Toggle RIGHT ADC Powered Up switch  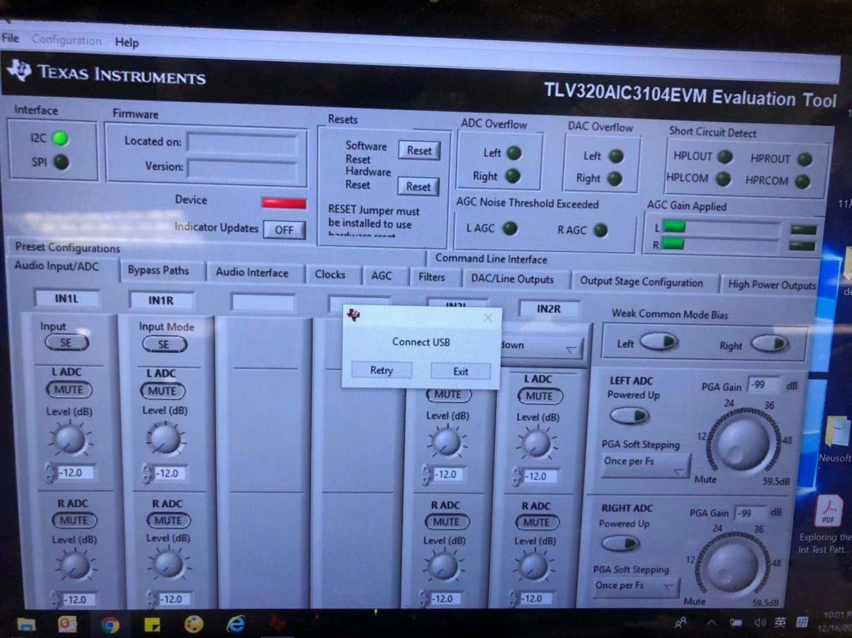pos(621,543)
